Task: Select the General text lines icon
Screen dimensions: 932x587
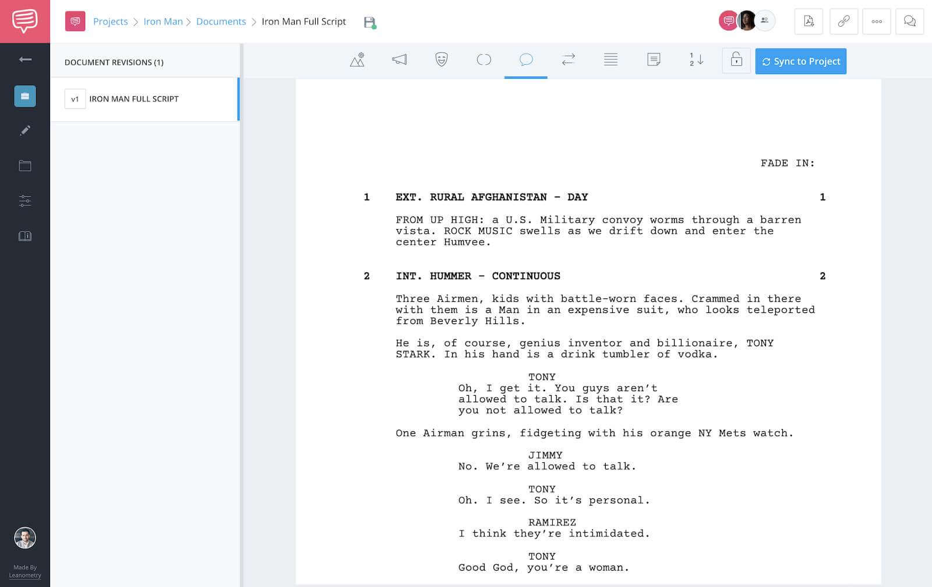Action: pos(611,59)
